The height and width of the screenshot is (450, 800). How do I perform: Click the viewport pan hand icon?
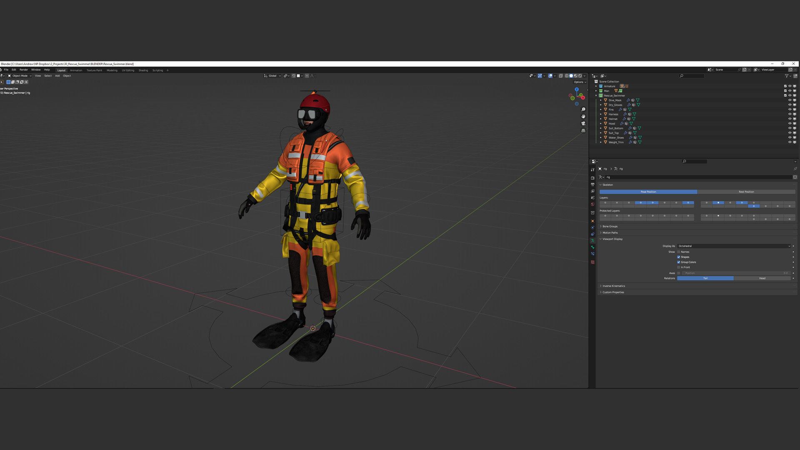coord(583,116)
